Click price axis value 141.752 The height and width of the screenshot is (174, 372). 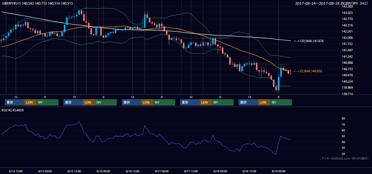(x=347, y=44)
